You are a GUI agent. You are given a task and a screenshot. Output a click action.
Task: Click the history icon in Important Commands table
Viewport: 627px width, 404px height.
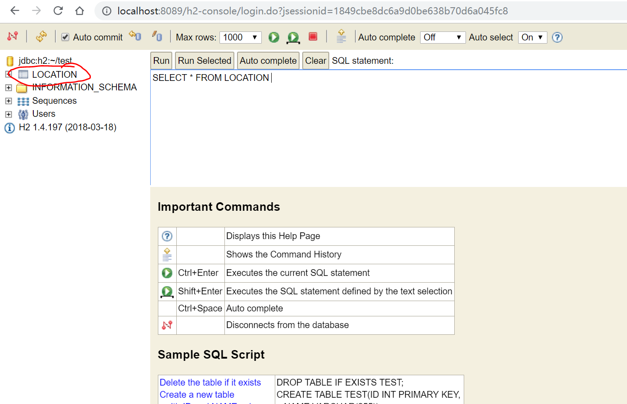tap(167, 254)
